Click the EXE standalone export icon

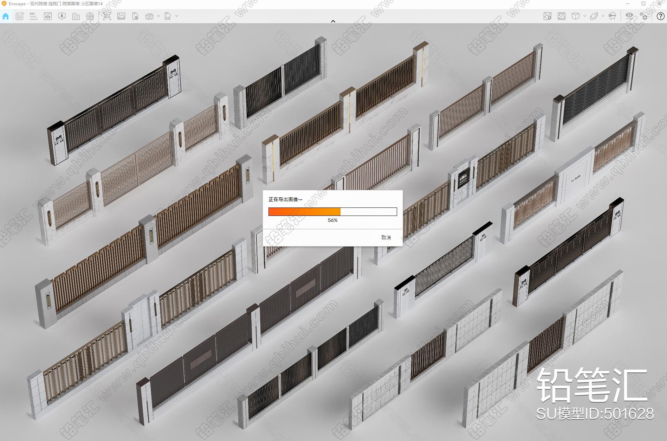168,16
